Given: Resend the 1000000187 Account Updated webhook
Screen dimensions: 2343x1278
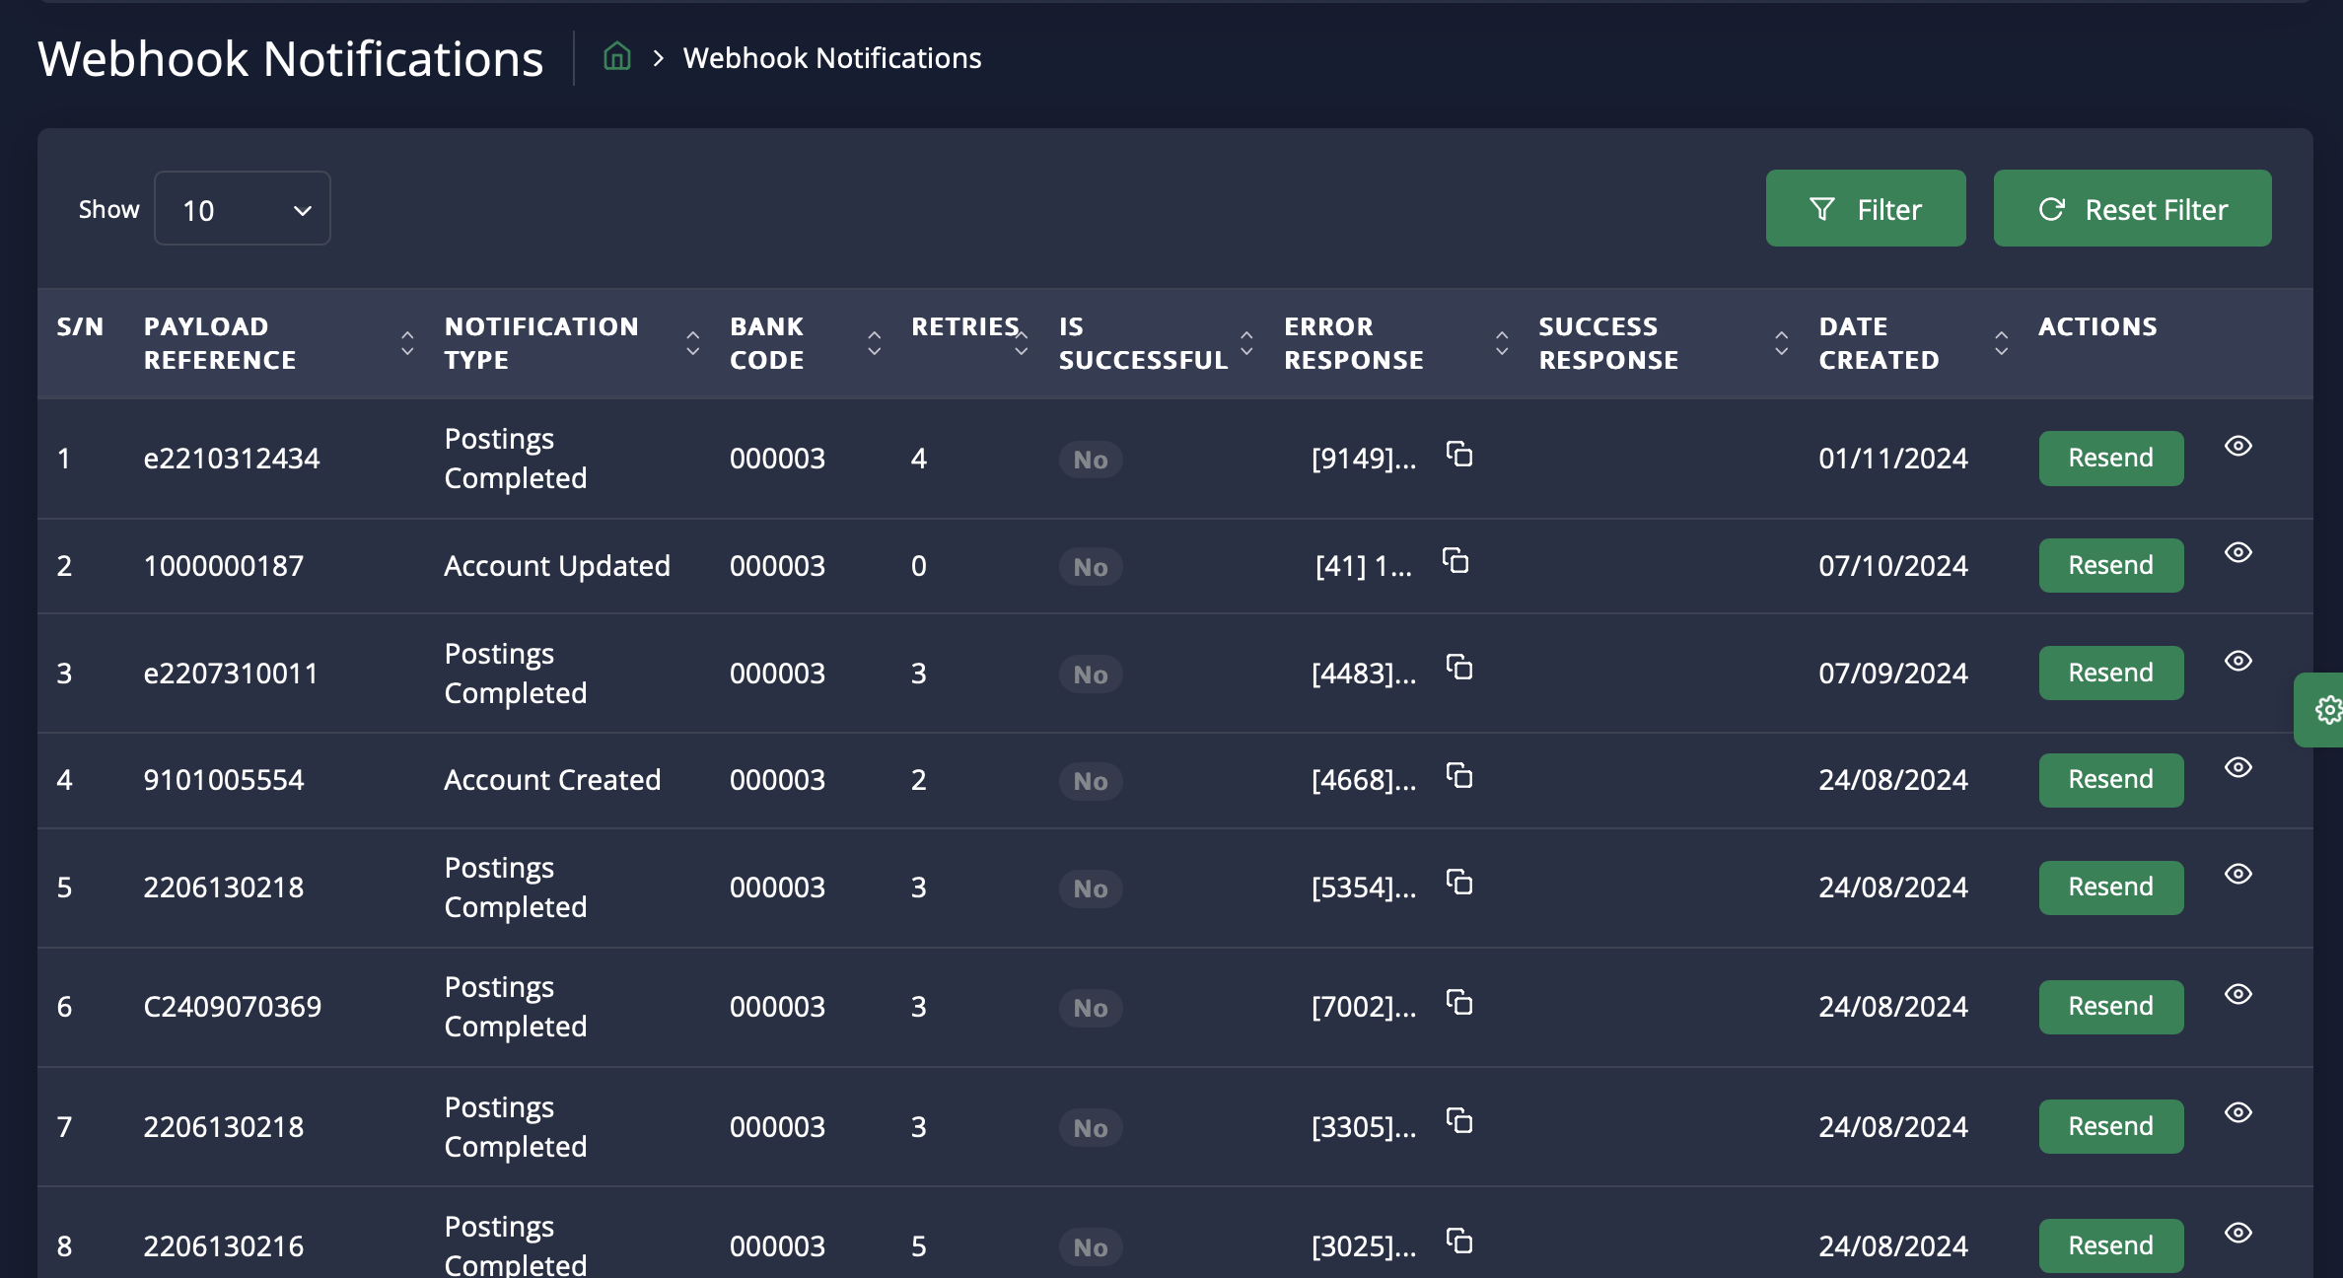Looking at the screenshot, I should (x=2110, y=566).
